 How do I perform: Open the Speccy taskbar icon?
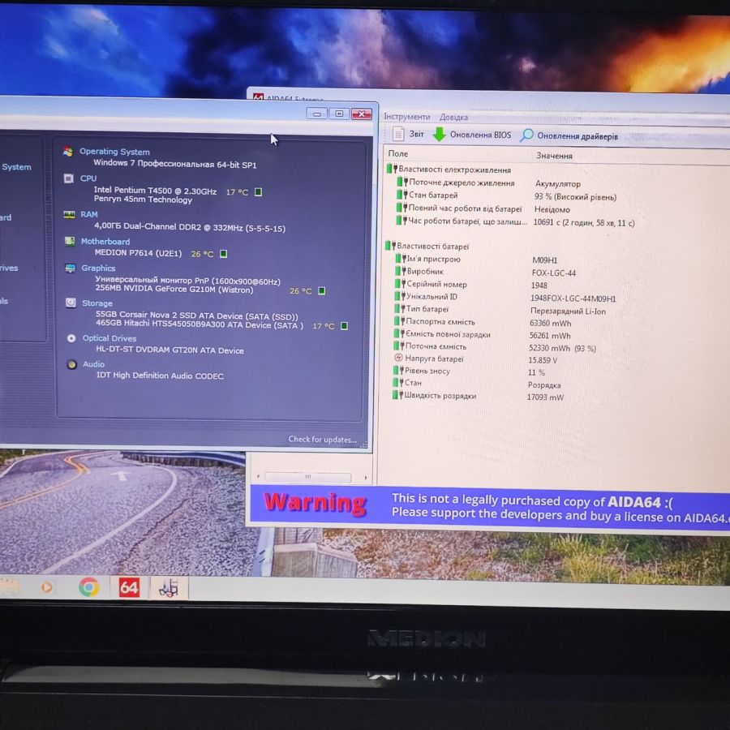coord(169,588)
